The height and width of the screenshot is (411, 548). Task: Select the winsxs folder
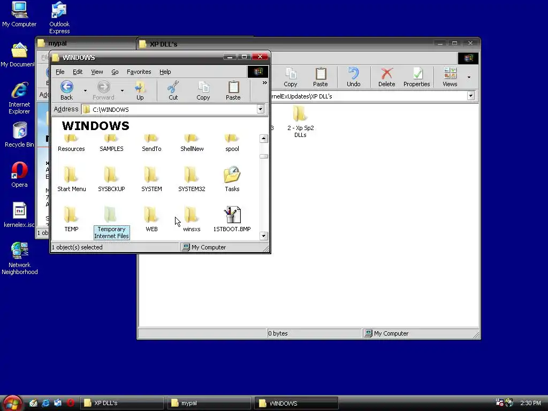click(192, 219)
